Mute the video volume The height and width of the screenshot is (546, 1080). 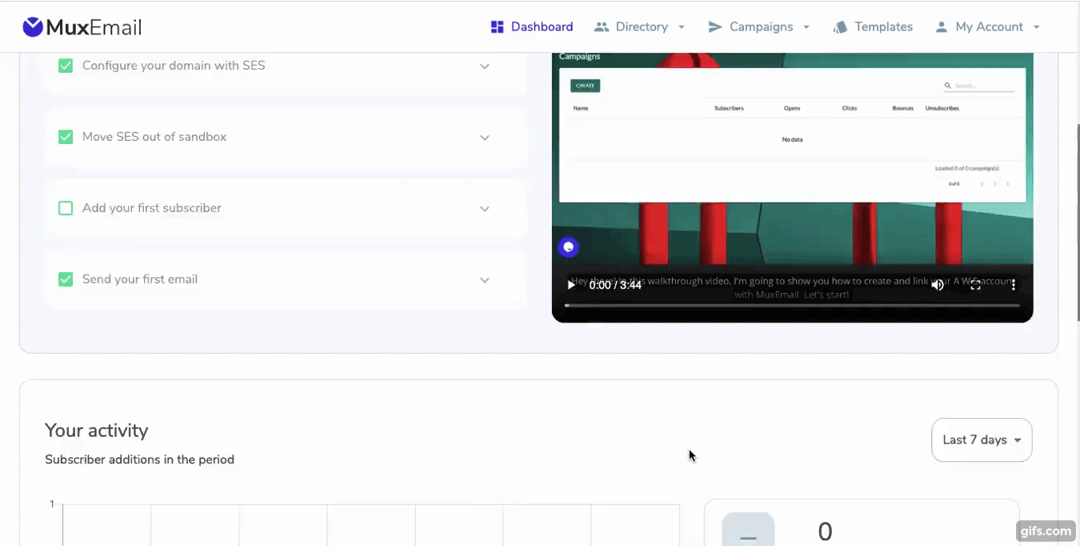click(x=938, y=284)
